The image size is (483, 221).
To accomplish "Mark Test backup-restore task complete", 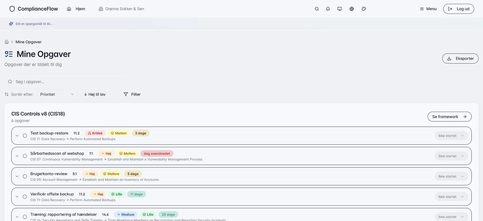I will (25, 136).
